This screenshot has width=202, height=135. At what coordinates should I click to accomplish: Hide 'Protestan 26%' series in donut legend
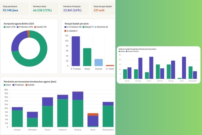(26, 27)
